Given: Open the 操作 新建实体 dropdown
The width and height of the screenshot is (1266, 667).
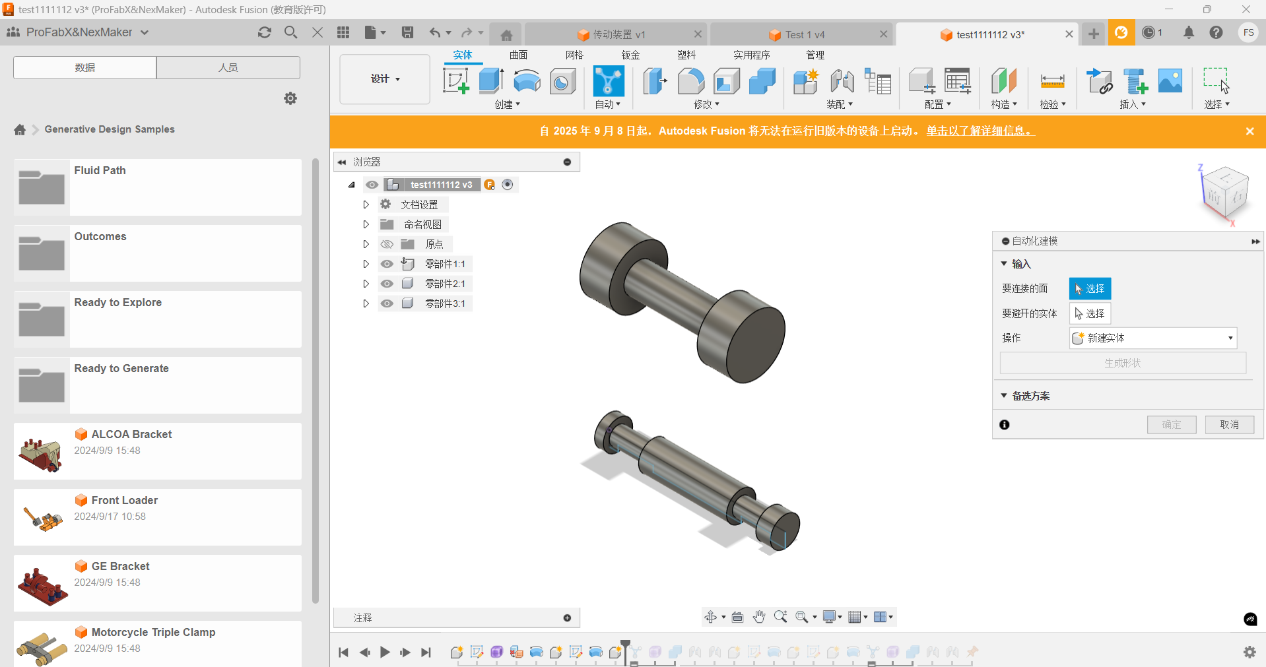Looking at the screenshot, I should (x=1152, y=338).
